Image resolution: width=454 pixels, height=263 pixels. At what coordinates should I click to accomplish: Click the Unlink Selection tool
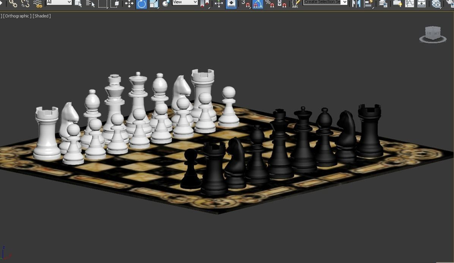(x=26, y=4)
